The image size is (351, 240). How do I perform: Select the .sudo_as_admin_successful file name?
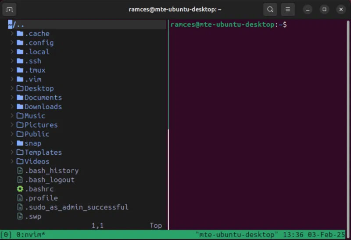pos(76,207)
